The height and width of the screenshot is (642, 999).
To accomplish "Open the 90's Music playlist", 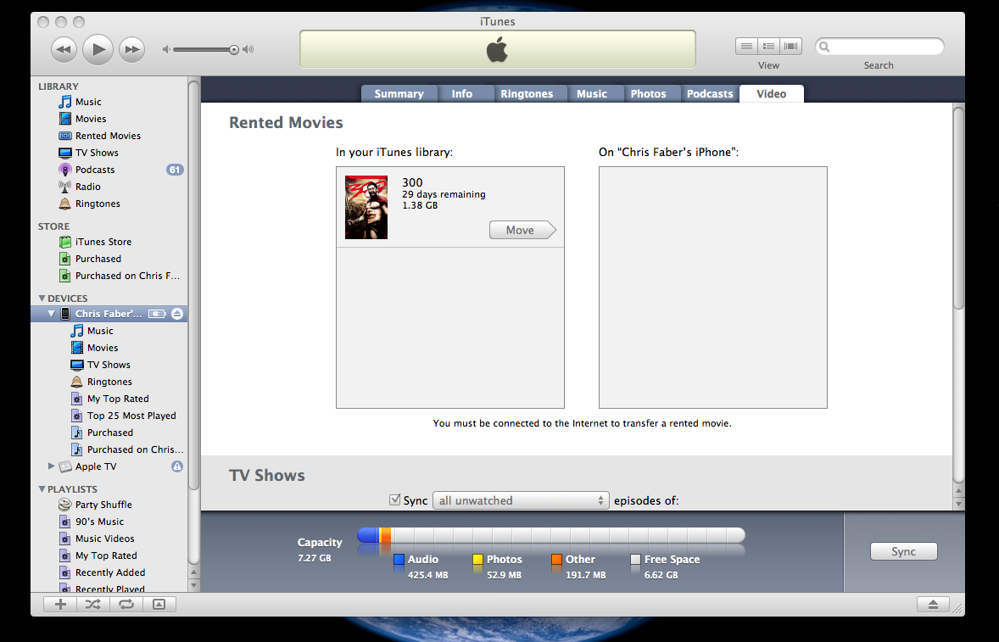I will [99, 522].
